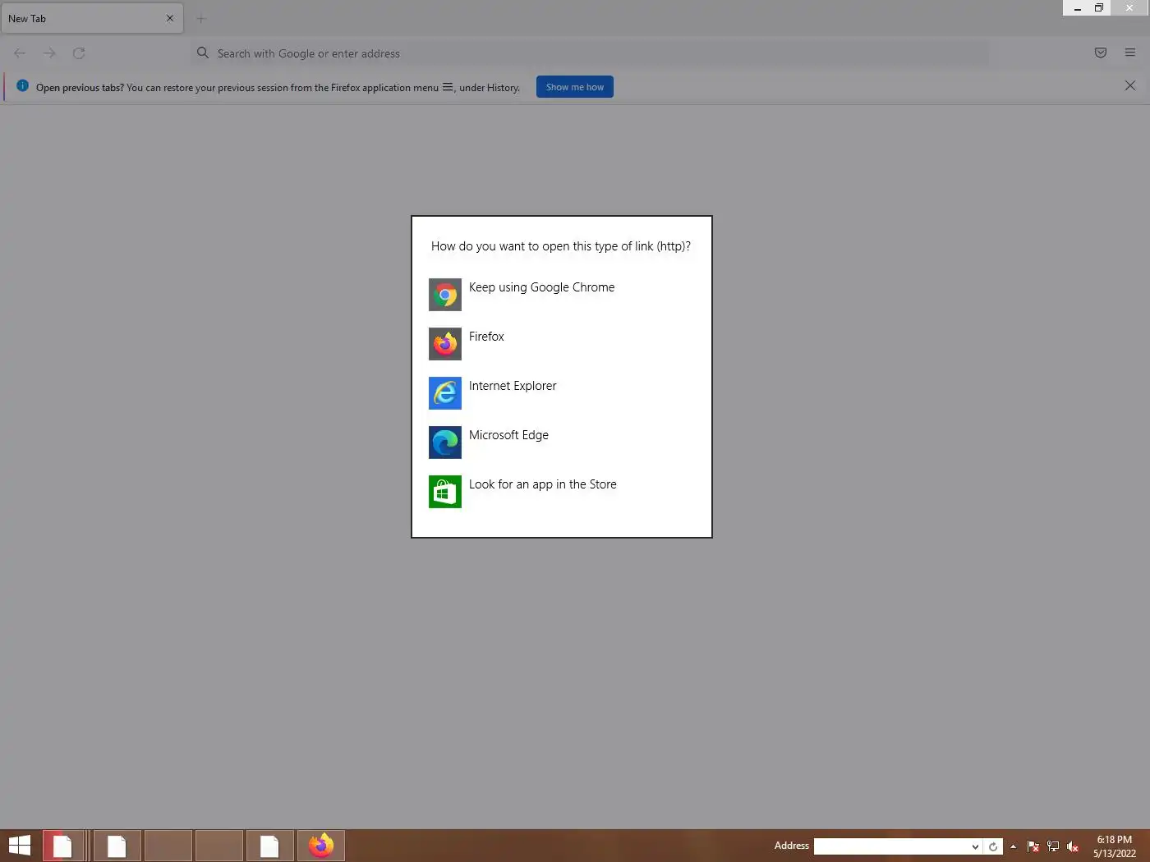Close the New Tab tab
The image size is (1150, 862).
[170, 18]
